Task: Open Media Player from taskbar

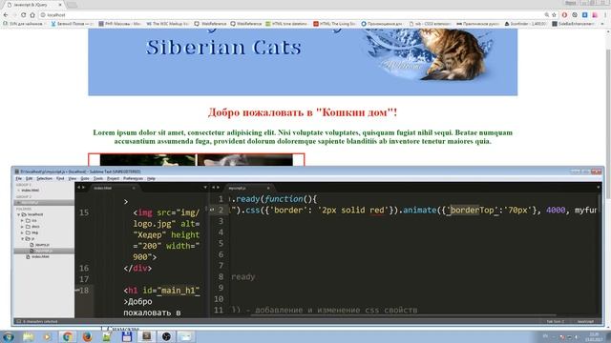Action: point(47,336)
